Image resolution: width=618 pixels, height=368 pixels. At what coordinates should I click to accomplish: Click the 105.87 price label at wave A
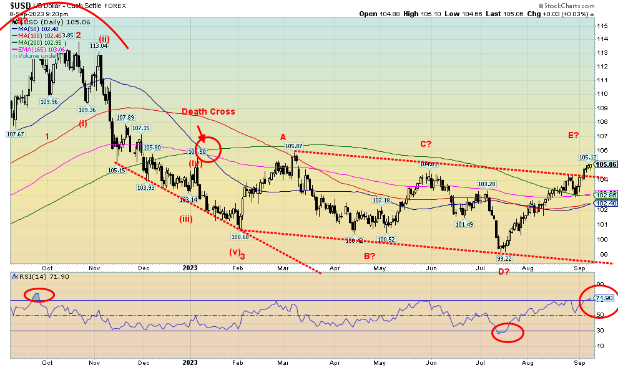click(293, 146)
